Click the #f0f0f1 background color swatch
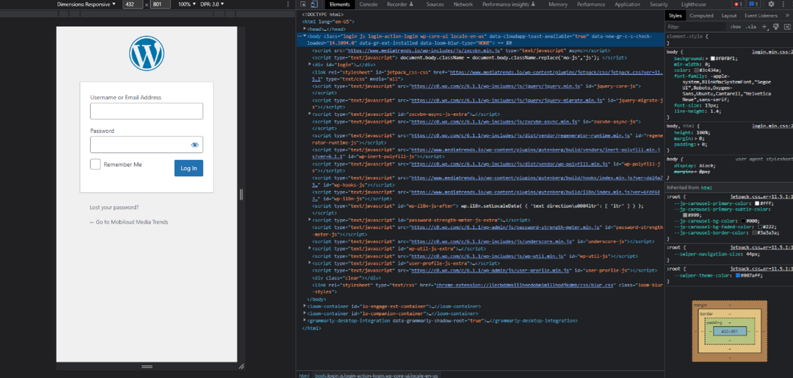Screen dimensions: 793x378 pyautogui.click(x=712, y=59)
